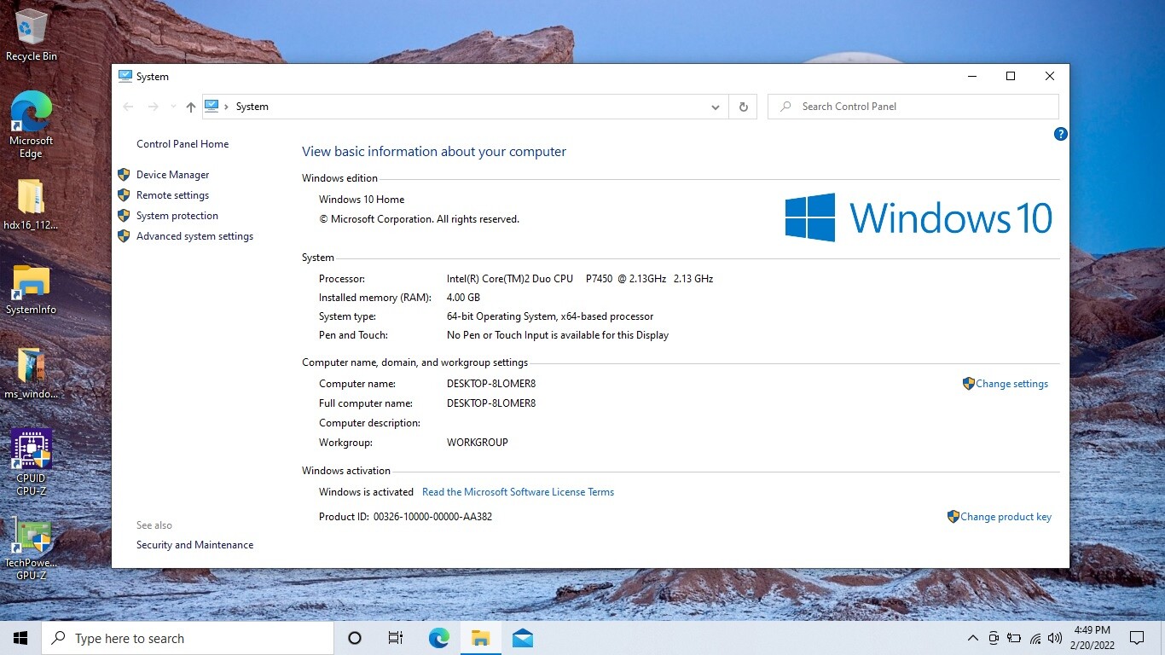This screenshot has width=1165, height=655.
Task: Open the Windows Start menu
Action: click(20, 638)
